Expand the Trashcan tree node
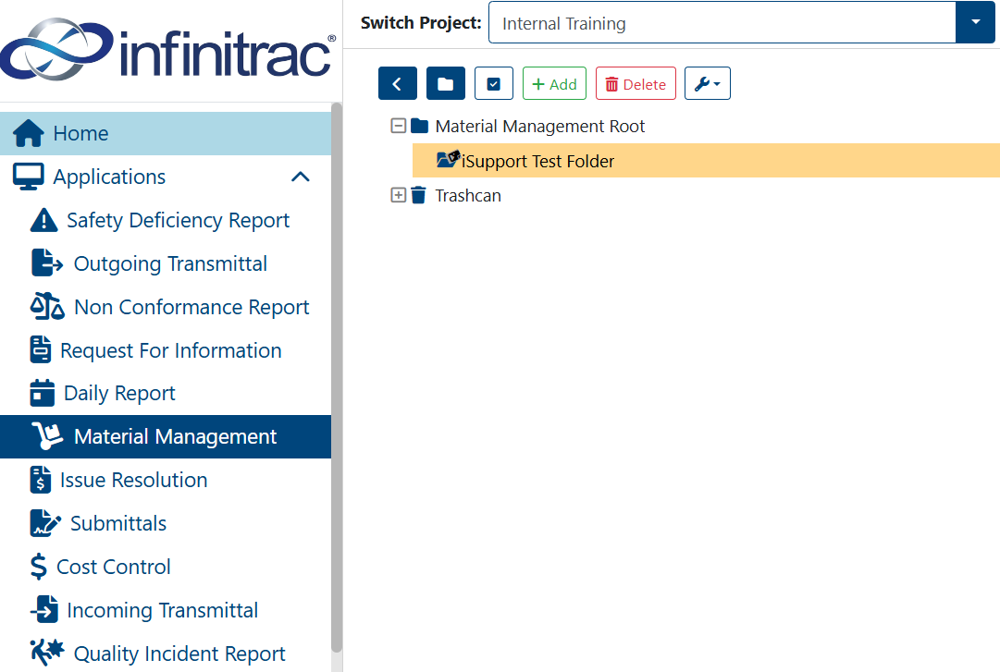Screen dimensions: 1000x672 [398, 195]
